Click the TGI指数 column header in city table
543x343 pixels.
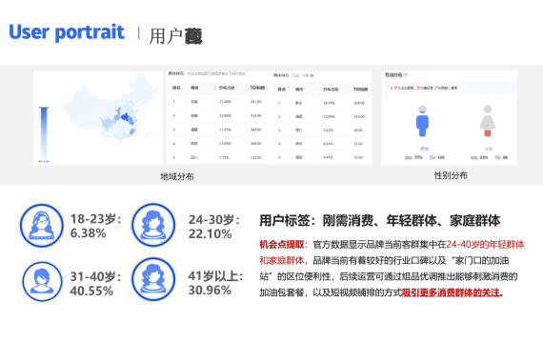pos(360,90)
